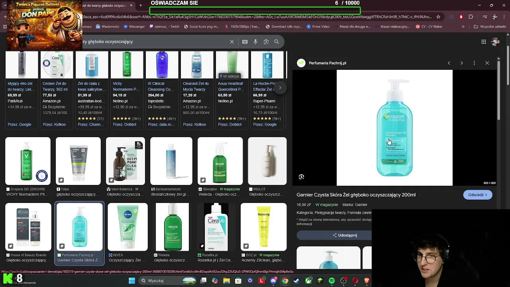Viewport: 510px width, 287px height.
Task: Open related Garnier thumbnail below share button
Action: [x=328, y=258]
